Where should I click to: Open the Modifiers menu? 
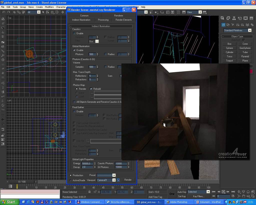pyautogui.click(x=49, y=7)
